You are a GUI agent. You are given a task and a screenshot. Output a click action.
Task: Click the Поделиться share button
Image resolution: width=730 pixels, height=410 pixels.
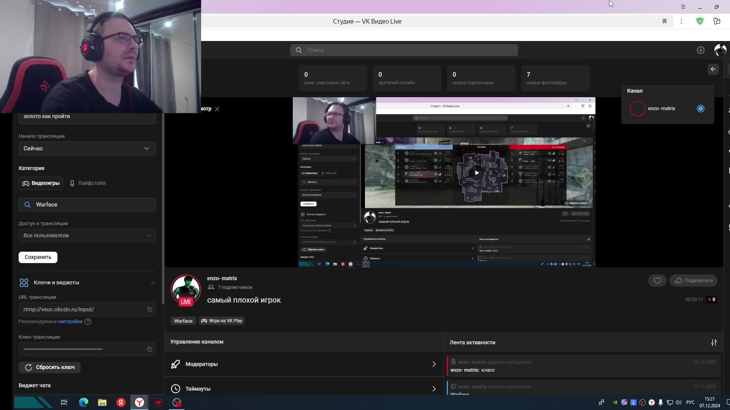[x=693, y=281]
